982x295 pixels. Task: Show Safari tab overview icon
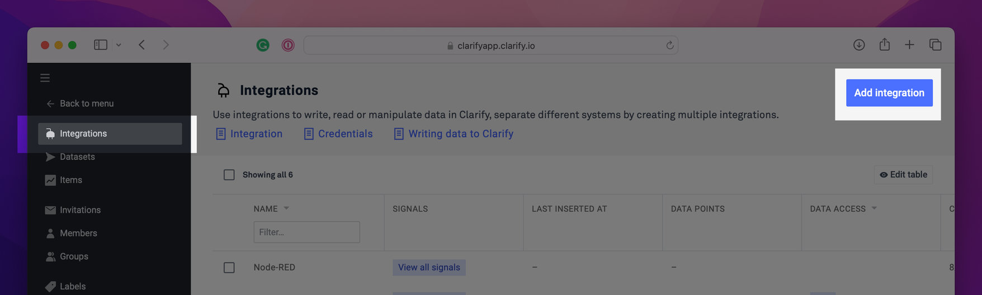tap(935, 45)
